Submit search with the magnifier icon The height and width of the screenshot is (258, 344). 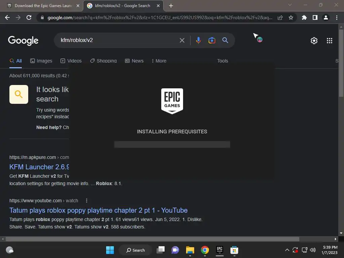click(225, 40)
